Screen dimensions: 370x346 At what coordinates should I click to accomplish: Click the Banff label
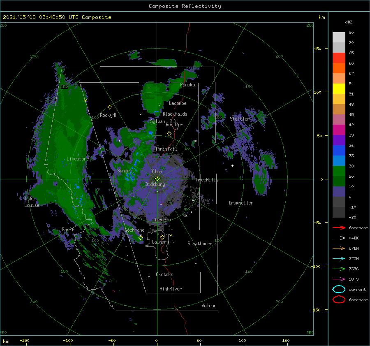point(68,229)
